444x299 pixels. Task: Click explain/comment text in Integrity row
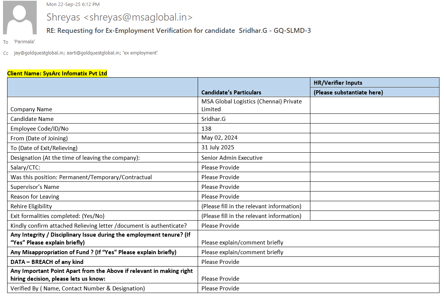tap(242, 243)
